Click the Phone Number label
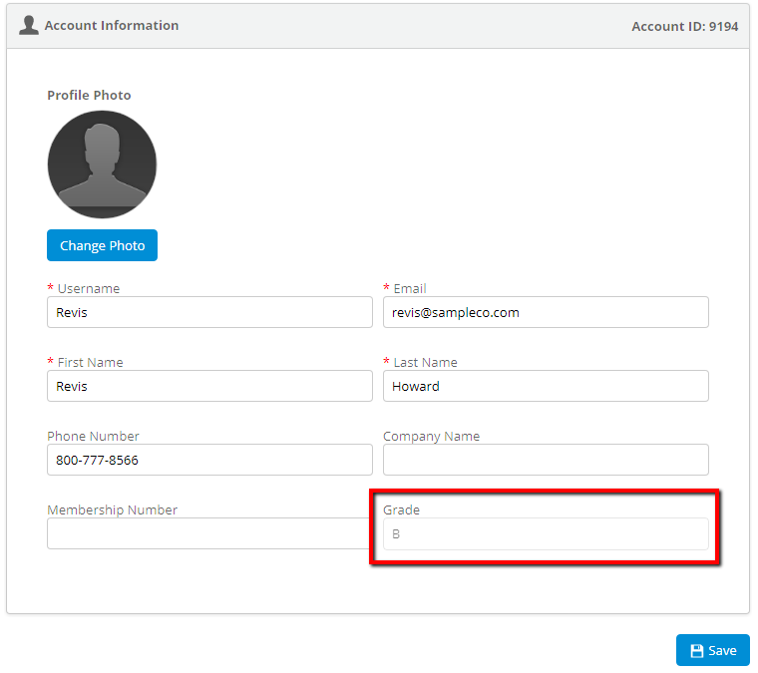The image size is (758, 673). (x=93, y=437)
